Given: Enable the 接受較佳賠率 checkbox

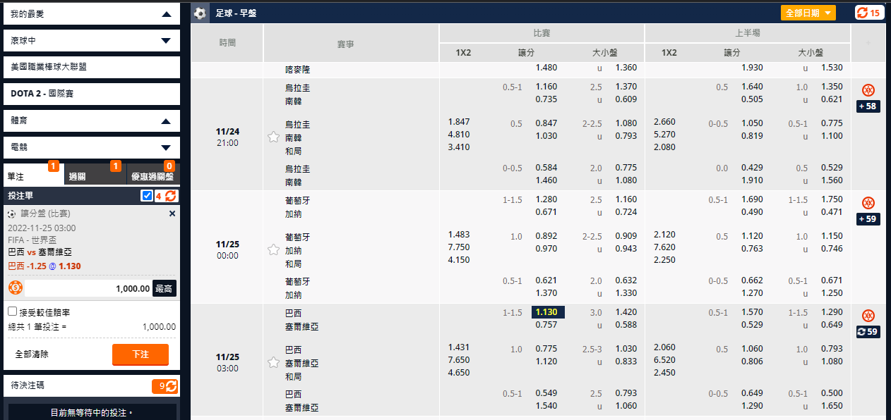Looking at the screenshot, I should pos(11,311).
